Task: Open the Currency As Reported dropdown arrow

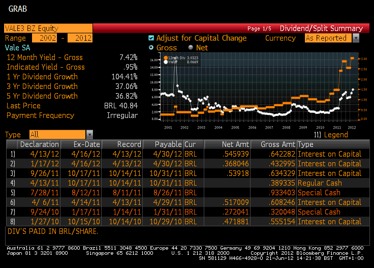Action: [356, 38]
